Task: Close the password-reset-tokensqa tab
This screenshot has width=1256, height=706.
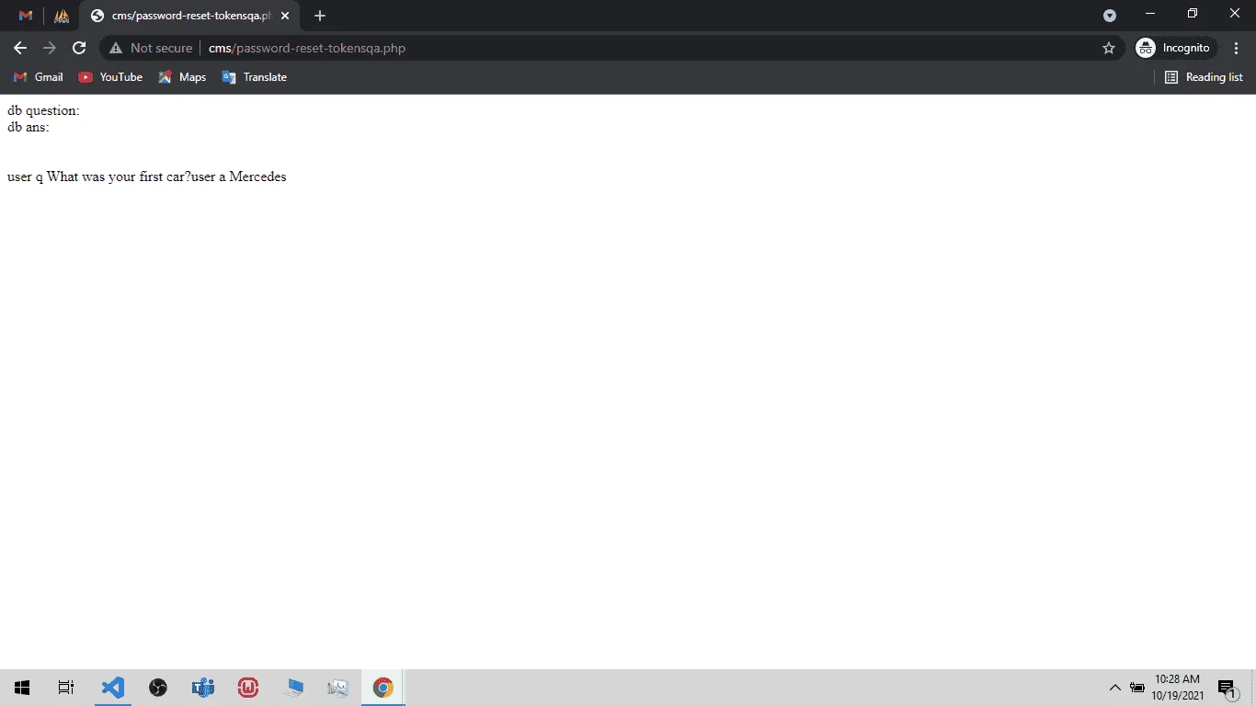Action: coord(286,16)
